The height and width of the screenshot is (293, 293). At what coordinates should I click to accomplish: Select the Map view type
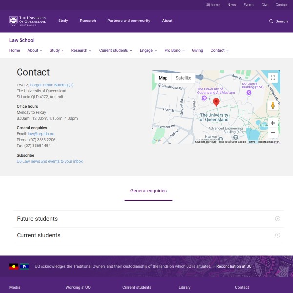(x=163, y=78)
